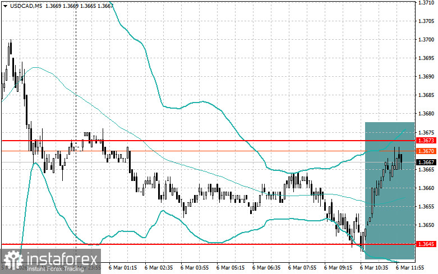
Task: Click the orange 1.3670 price label
Action: pyautogui.click(x=426, y=151)
